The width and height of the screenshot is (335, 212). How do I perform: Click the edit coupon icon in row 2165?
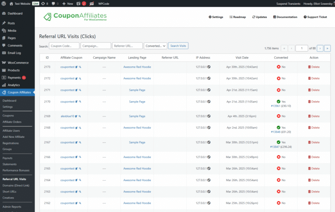tap(76, 169)
